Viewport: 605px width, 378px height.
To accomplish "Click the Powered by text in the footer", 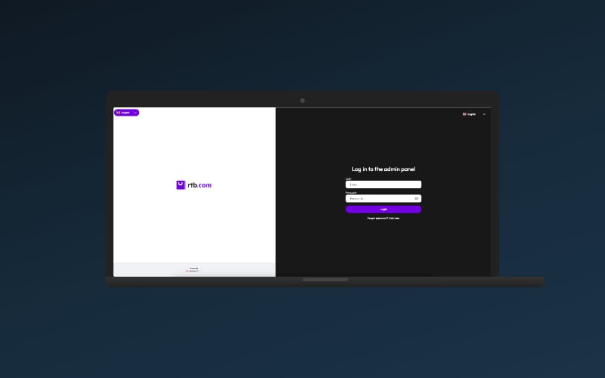I will (194, 268).
